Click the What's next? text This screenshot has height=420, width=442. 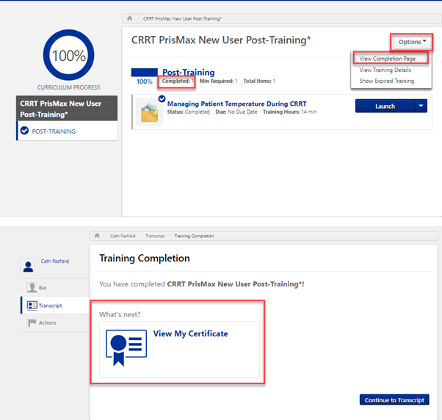point(120,314)
